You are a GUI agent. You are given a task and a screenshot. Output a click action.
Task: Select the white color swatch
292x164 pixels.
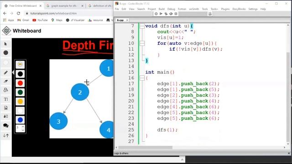coord(20,111)
